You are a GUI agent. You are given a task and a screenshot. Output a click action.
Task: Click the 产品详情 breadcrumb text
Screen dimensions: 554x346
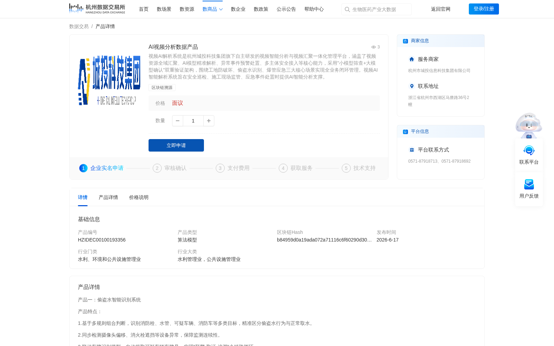click(105, 26)
